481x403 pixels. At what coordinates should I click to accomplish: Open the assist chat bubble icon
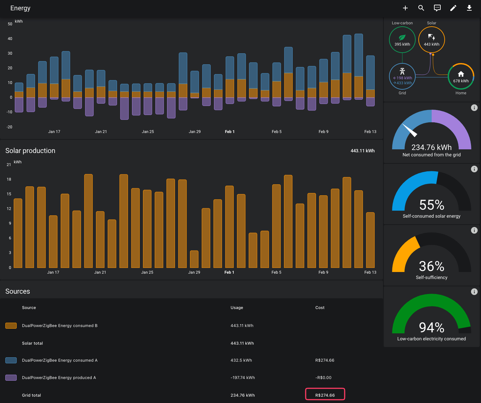pos(437,8)
